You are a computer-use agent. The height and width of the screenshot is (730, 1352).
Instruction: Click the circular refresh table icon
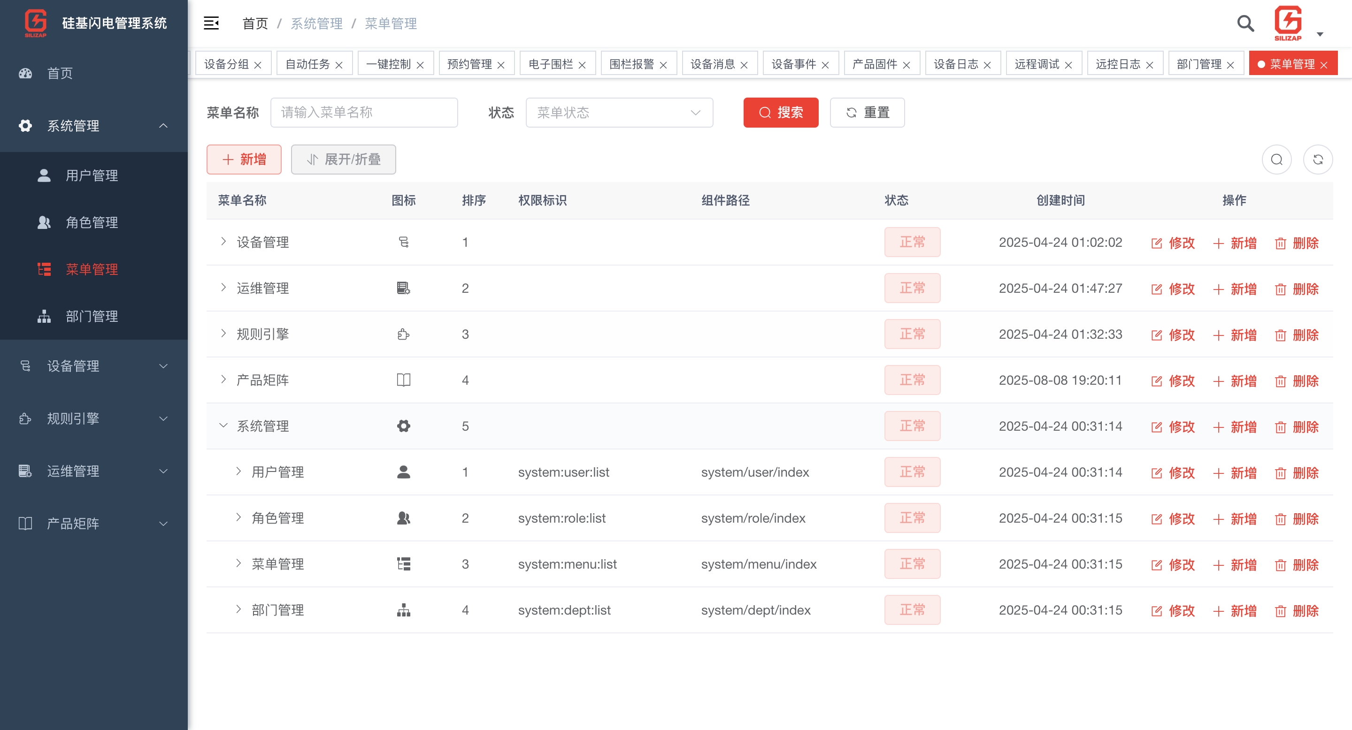pos(1317,160)
